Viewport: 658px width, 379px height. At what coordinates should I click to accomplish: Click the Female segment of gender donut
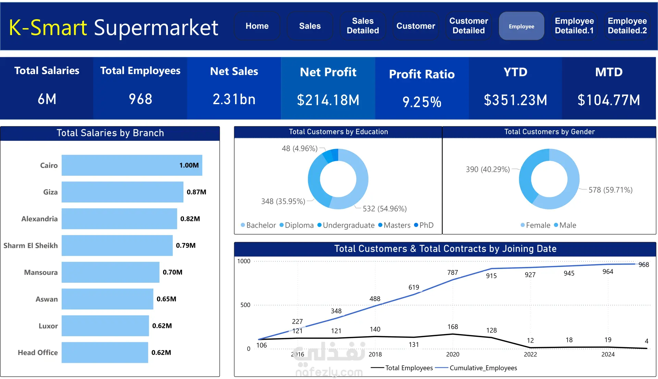[x=572, y=185]
